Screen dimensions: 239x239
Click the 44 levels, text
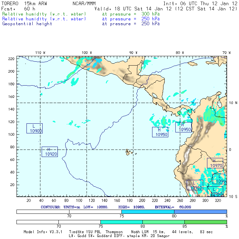point(182,232)
